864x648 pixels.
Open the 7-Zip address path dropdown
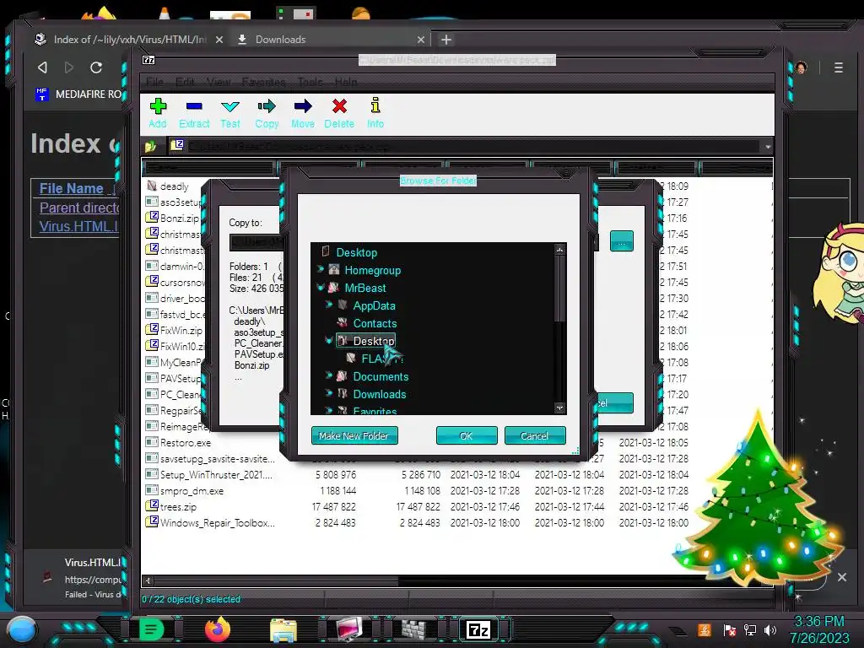(x=767, y=147)
